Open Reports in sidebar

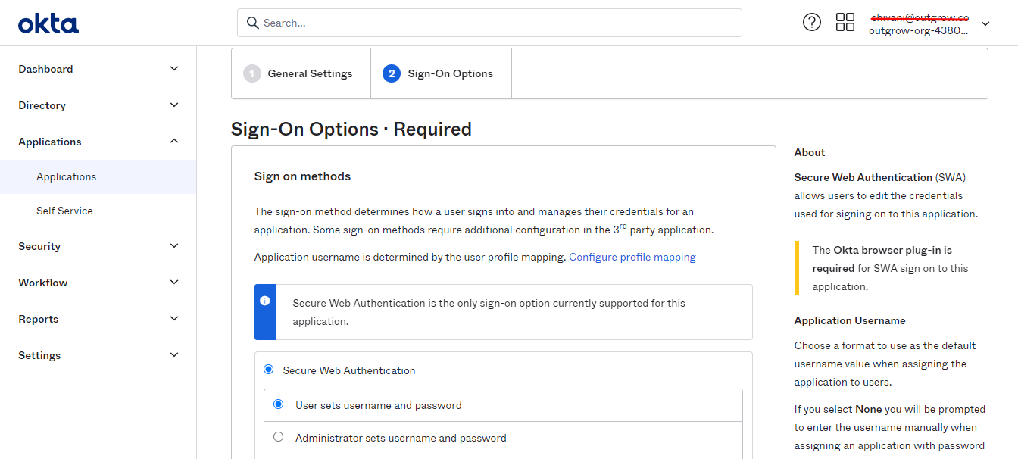point(39,319)
